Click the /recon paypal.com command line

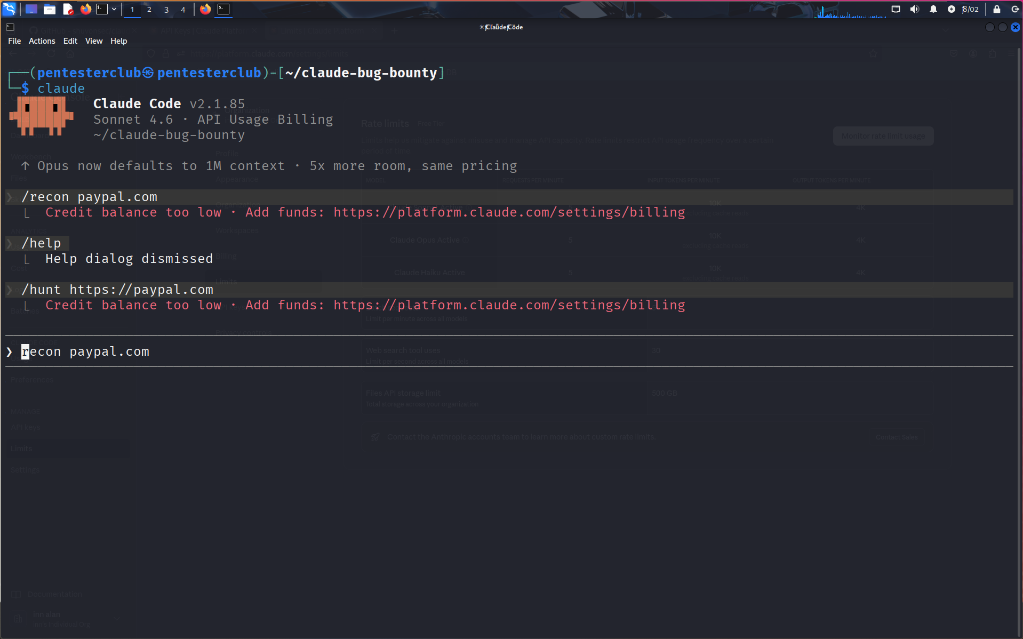[x=509, y=197]
